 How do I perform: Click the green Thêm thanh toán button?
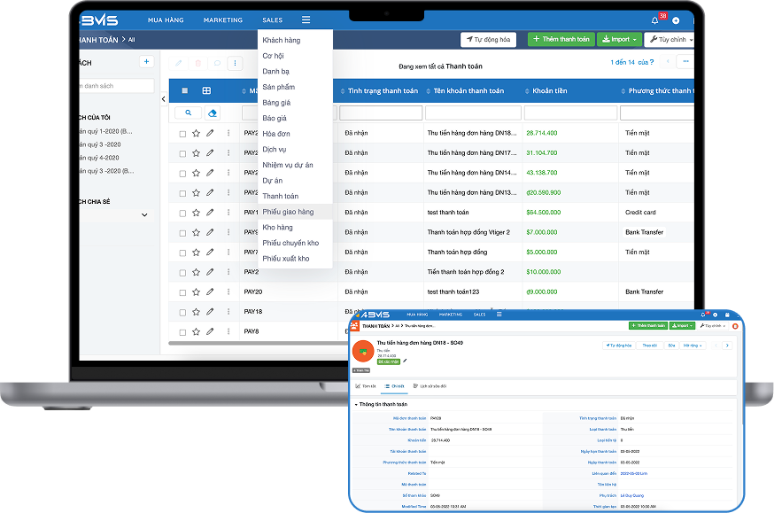[561, 39]
